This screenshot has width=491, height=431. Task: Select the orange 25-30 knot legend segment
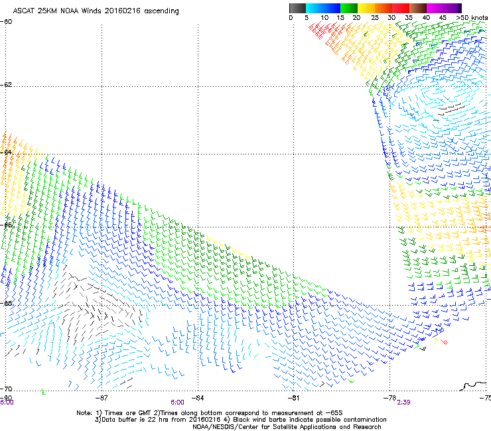[384, 8]
